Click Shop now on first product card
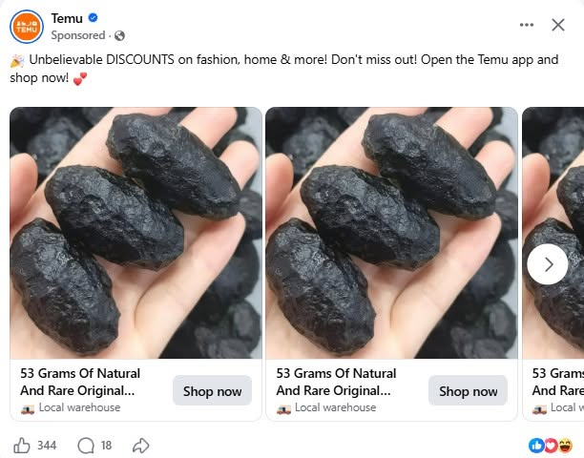This screenshot has height=458, width=584. tap(212, 390)
